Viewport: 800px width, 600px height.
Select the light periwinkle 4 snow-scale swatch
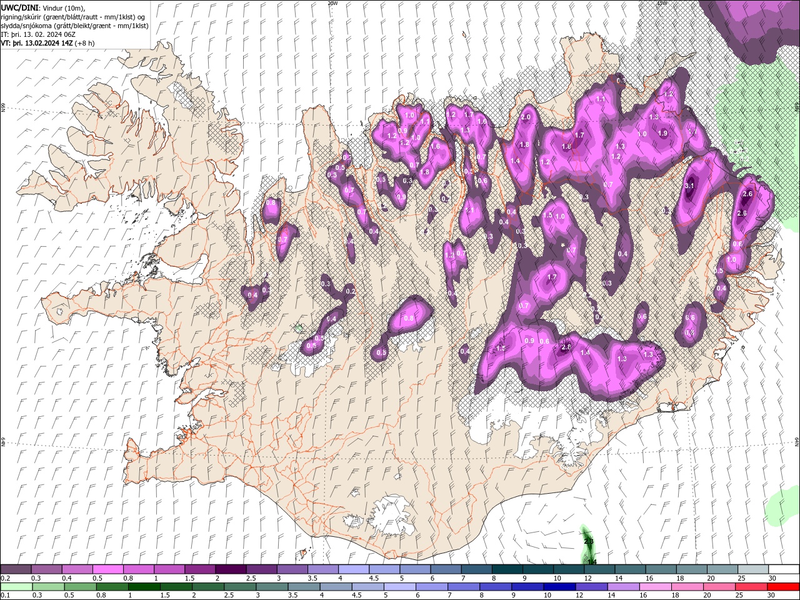(353, 569)
